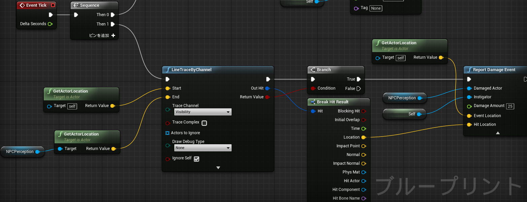This screenshot has width=527, height=202.
Task: Click the Damaged Actor pin on Report Damage Event
Action: coord(469,88)
